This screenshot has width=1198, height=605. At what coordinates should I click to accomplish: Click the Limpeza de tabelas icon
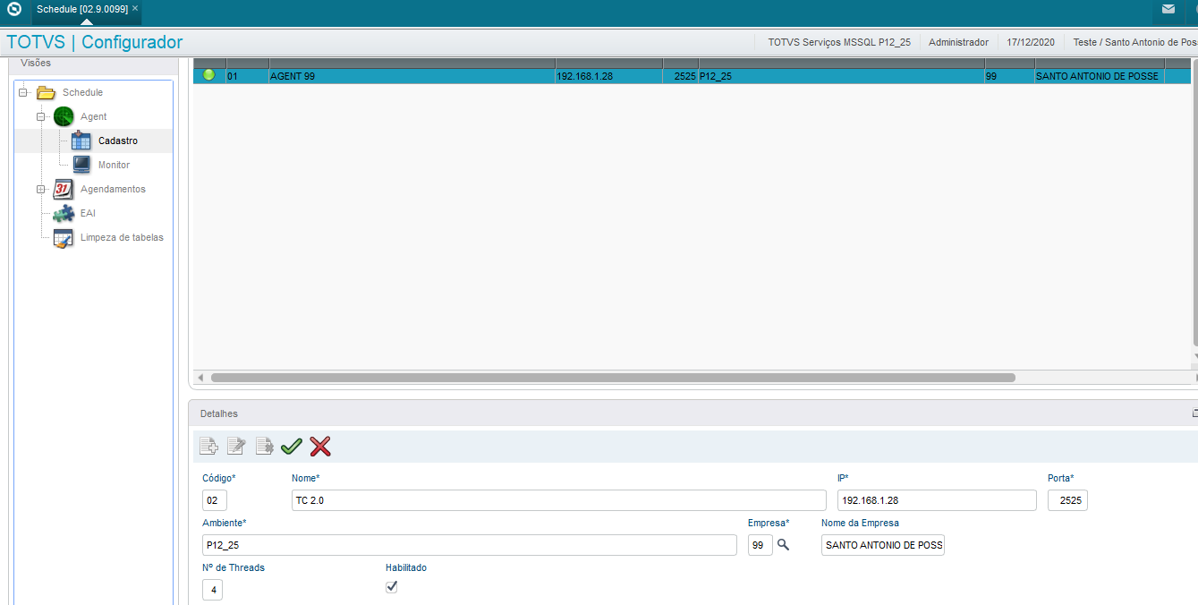(x=64, y=237)
